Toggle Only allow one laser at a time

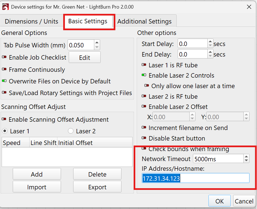click(x=147, y=85)
